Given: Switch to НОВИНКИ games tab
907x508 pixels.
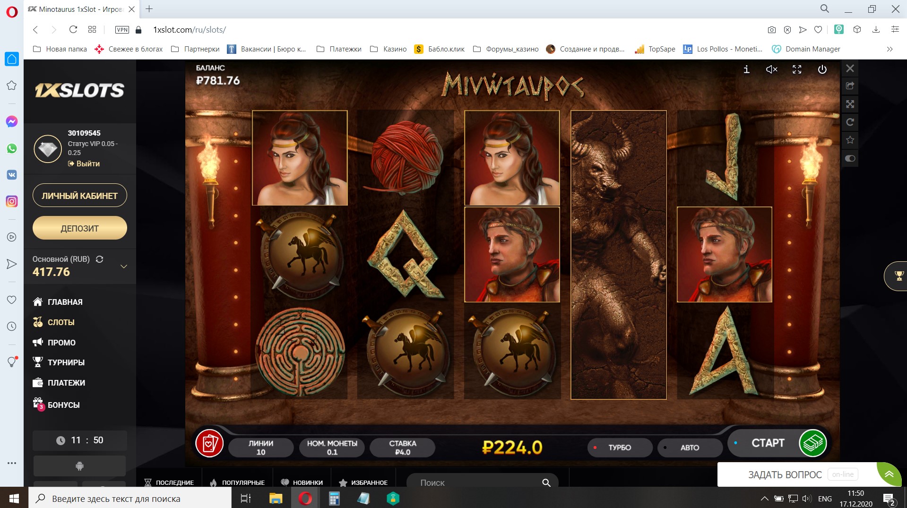Looking at the screenshot, I should (302, 482).
